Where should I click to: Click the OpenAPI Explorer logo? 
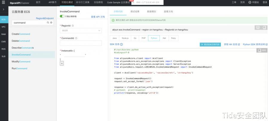click(19, 3)
